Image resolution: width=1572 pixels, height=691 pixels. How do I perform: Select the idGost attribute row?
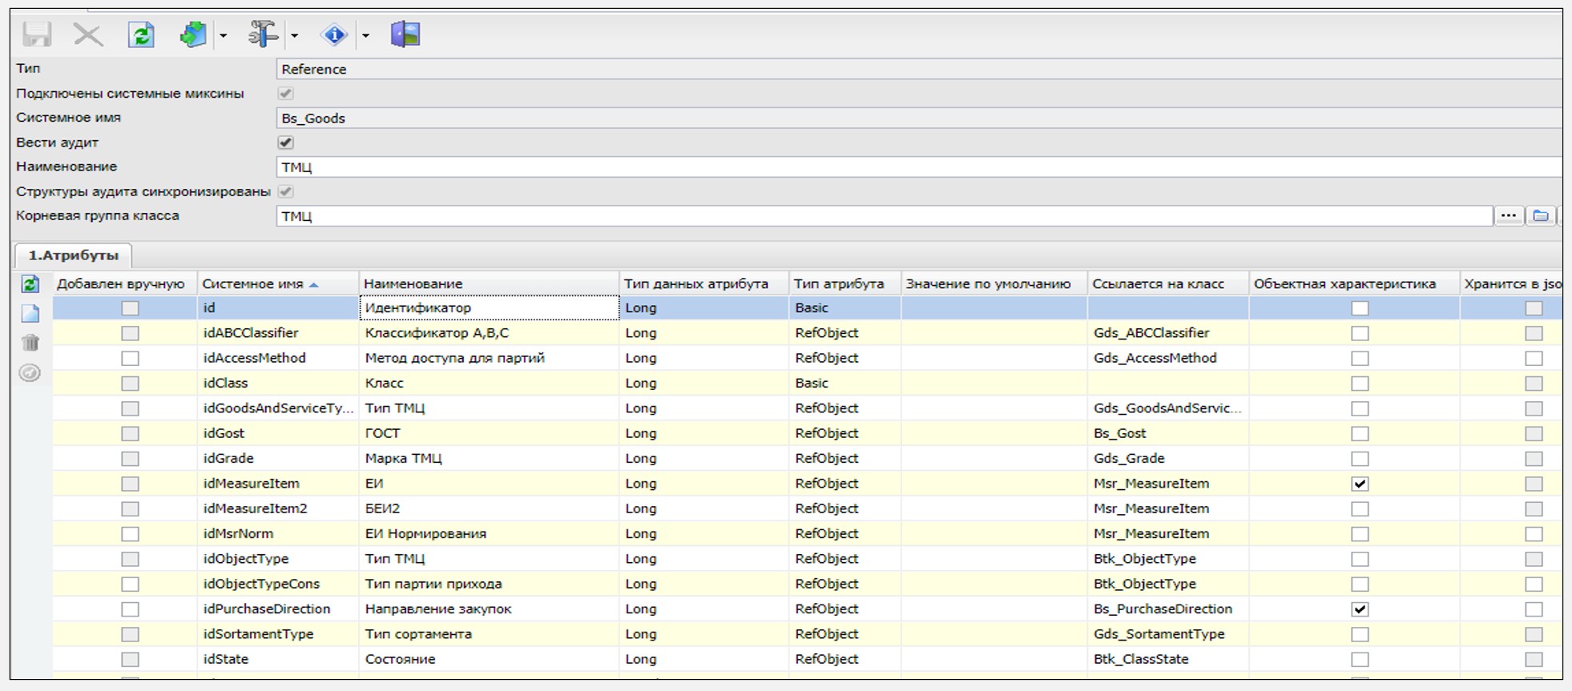pyautogui.click(x=224, y=433)
